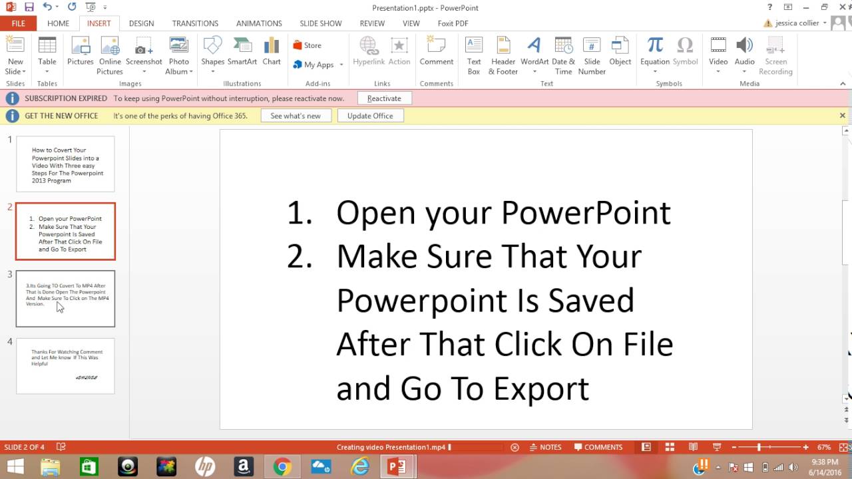Expand the My Apps dropdown arrow
This screenshot has height=479, width=852.
[341, 65]
